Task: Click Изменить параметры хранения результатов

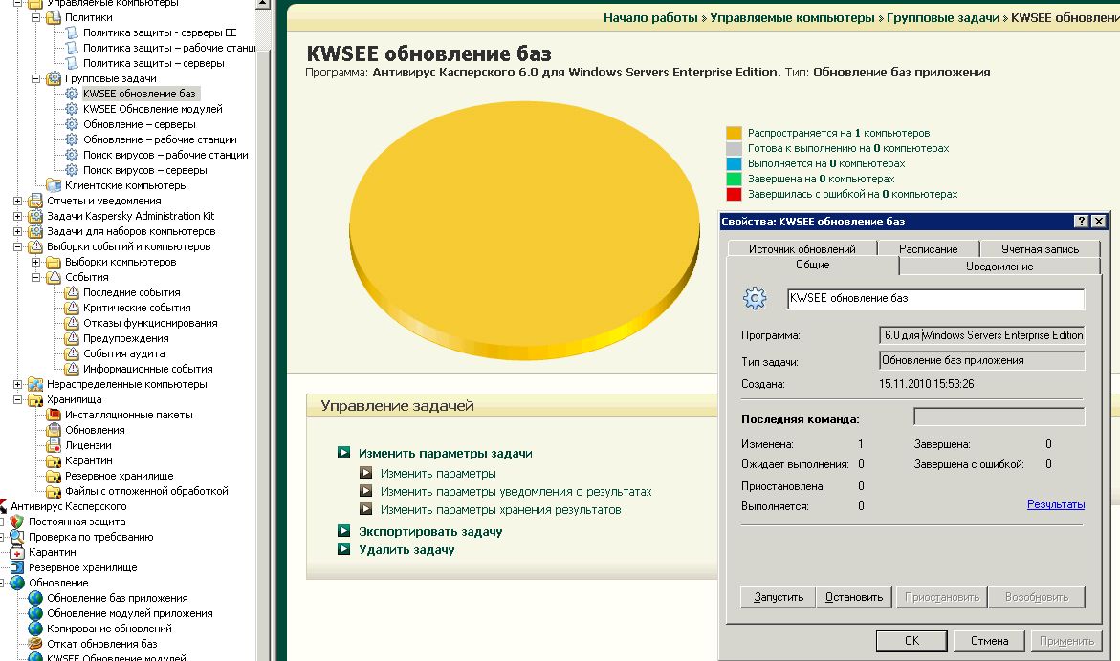Action: pos(501,510)
